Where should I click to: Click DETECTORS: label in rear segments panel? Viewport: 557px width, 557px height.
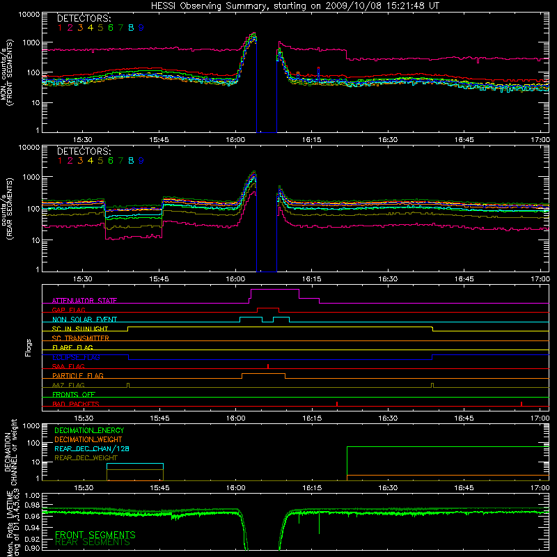pos(84,151)
